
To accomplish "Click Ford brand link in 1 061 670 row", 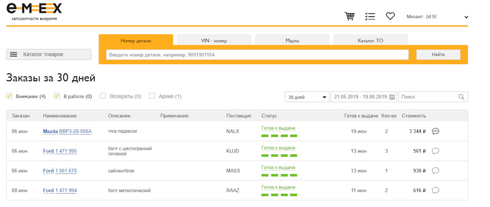I will click(x=48, y=170).
